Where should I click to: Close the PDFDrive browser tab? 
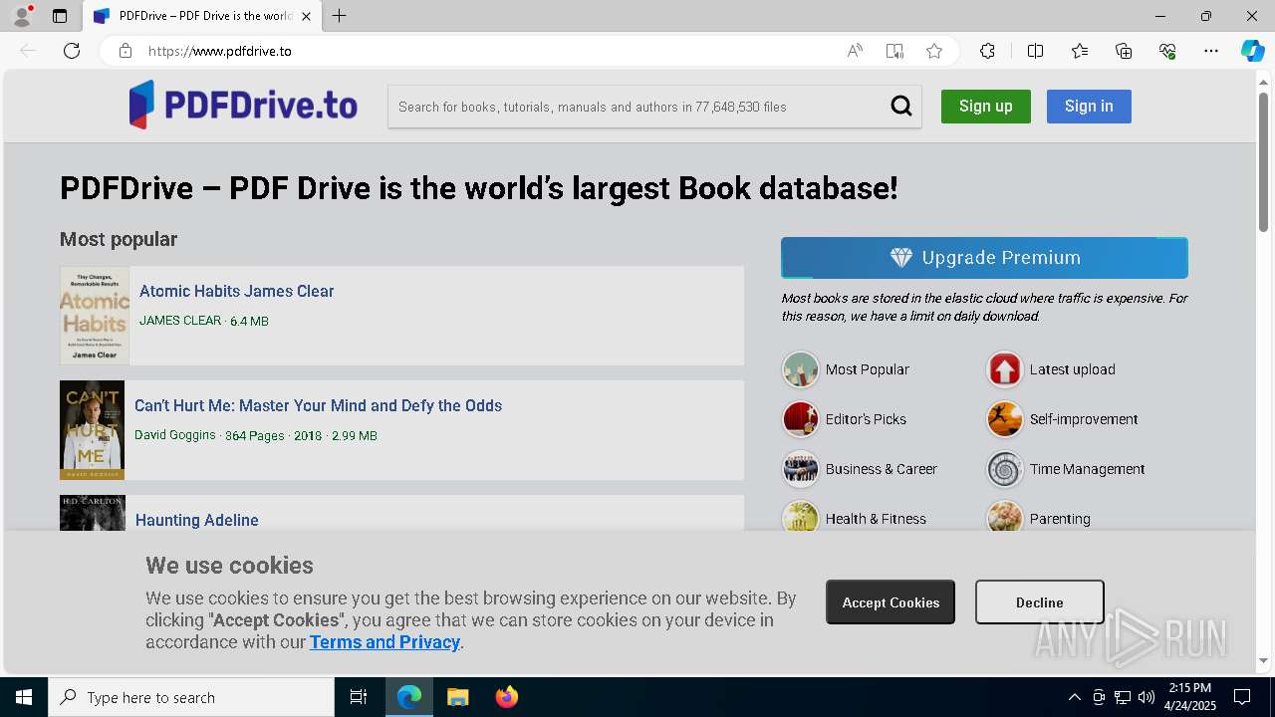tap(307, 16)
